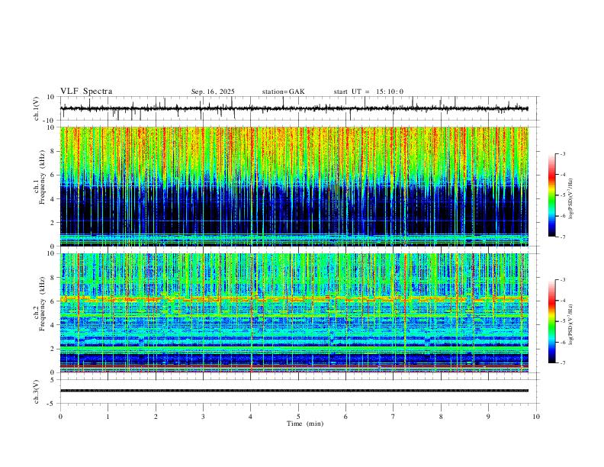Click the '-3' value on ch.1 color bar
The image size is (604, 467).
(x=562, y=153)
